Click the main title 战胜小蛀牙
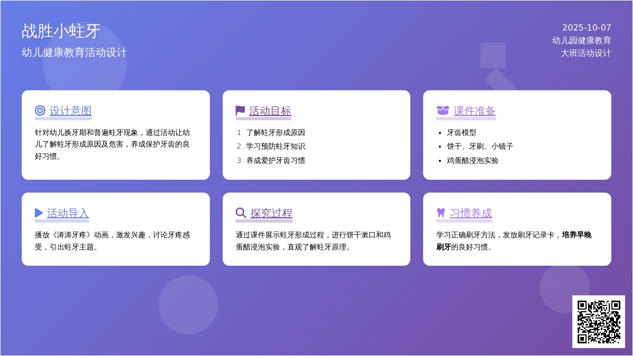The width and height of the screenshot is (633, 356). (x=61, y=31)
